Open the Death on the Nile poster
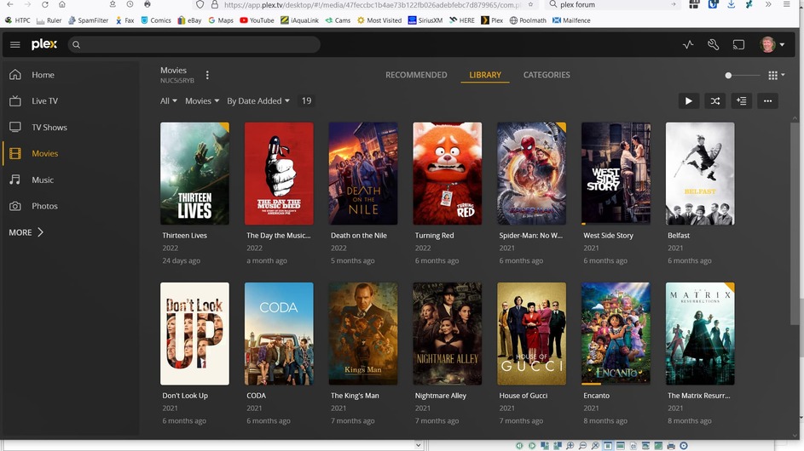The width and height of the screenshot is (804, 451). (363, 174)
